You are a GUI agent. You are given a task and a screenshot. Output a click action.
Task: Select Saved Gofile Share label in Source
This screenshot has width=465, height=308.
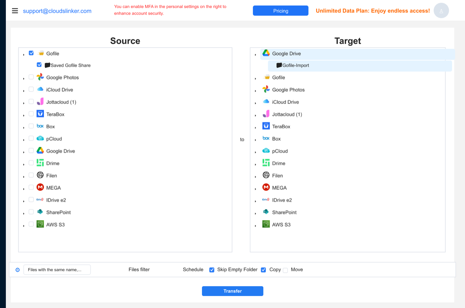coord(70,65)
